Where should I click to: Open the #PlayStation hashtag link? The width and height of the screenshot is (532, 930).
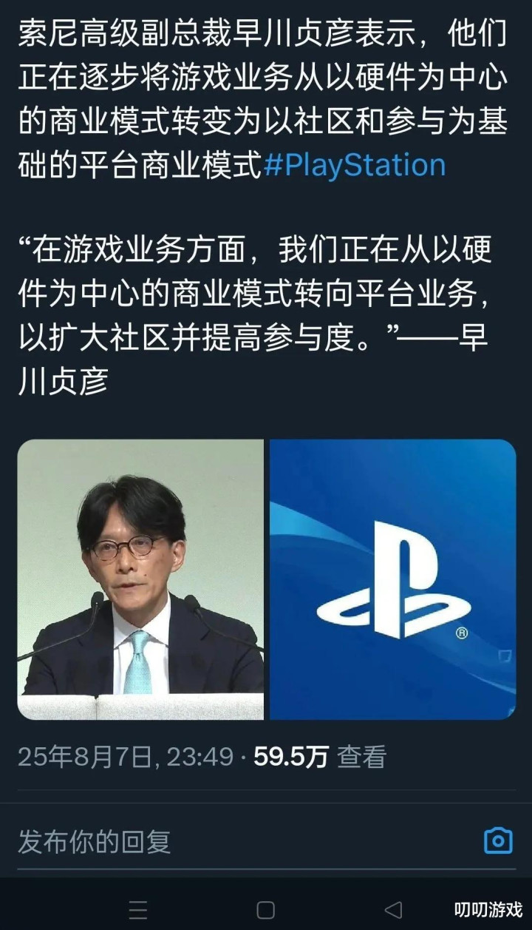(355, 164)
